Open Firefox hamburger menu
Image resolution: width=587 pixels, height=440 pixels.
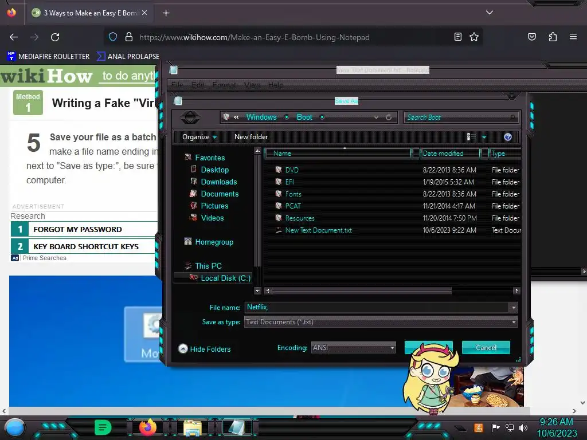[x=573, y=37]
